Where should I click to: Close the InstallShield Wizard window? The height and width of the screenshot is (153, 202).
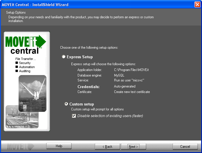coord(197,5)
